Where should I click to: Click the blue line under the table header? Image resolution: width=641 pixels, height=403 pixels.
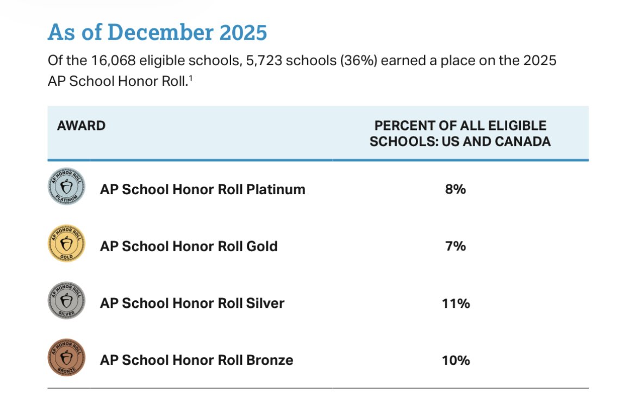[x=318, y=160]
